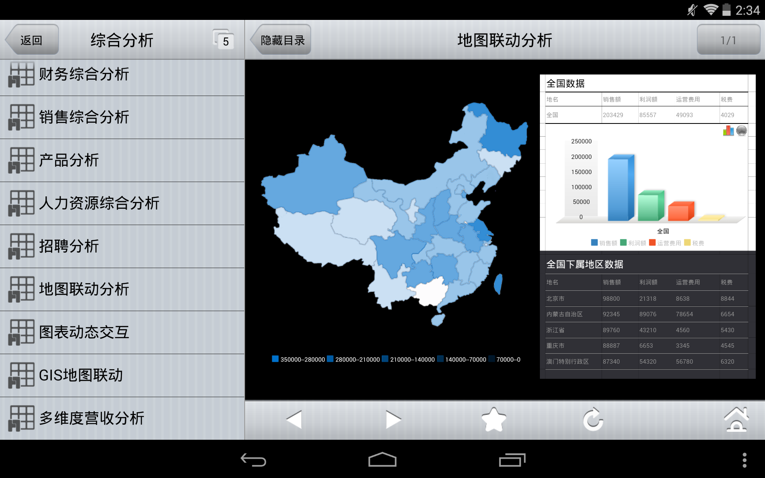Click the 隐藏目录 button
The width and height of the screenshot is (765, 478).
(x=280, y=40)
